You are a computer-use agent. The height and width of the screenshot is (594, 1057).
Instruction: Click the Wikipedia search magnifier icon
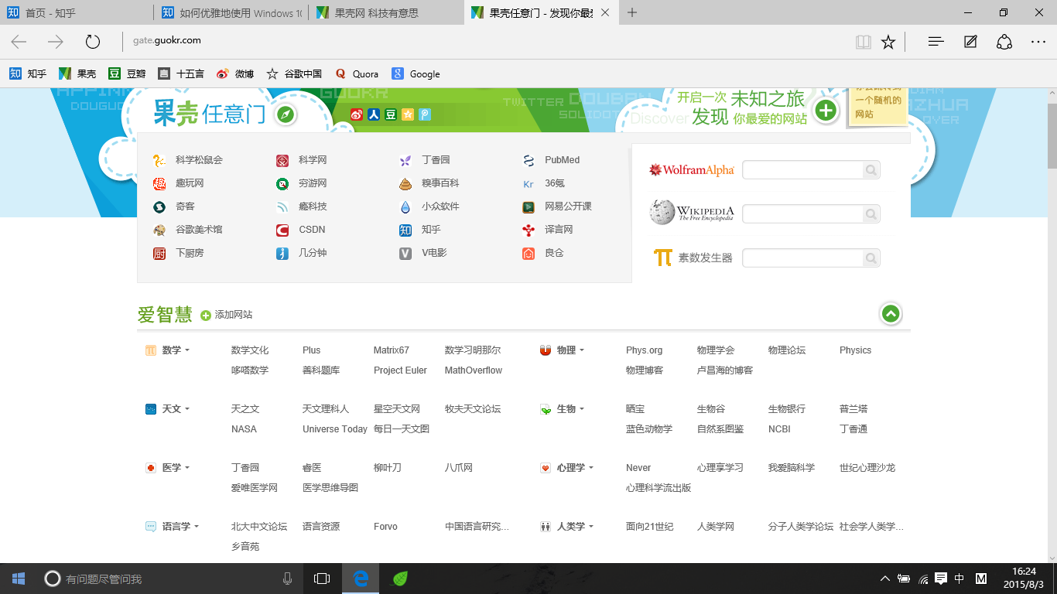[871, 214]
